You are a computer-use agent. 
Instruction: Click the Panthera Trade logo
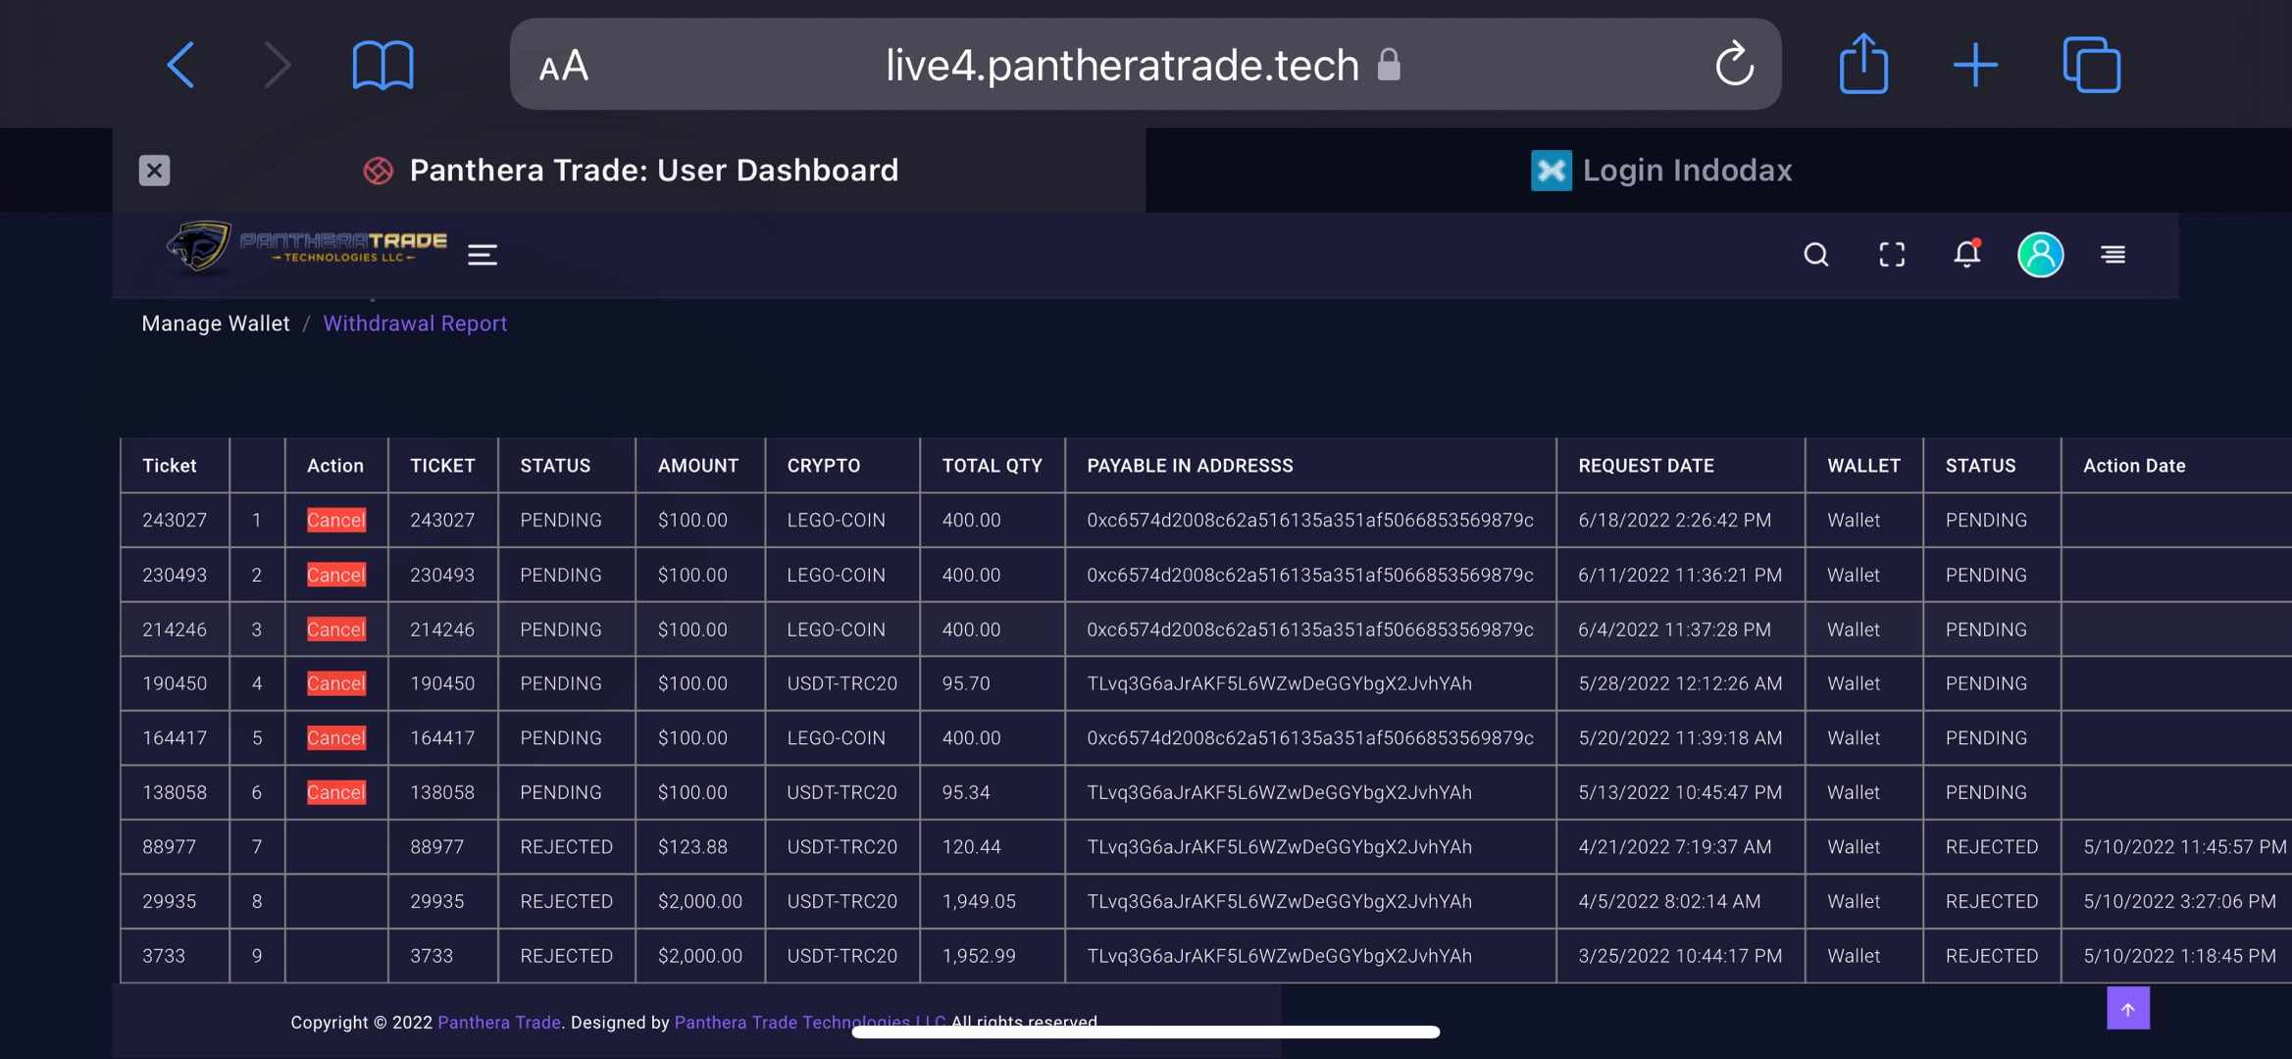click(x=306, y=247)
